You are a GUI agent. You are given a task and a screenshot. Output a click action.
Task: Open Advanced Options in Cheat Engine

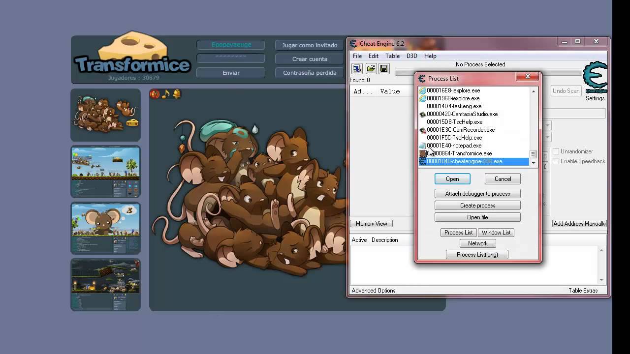tap(374, 291)
